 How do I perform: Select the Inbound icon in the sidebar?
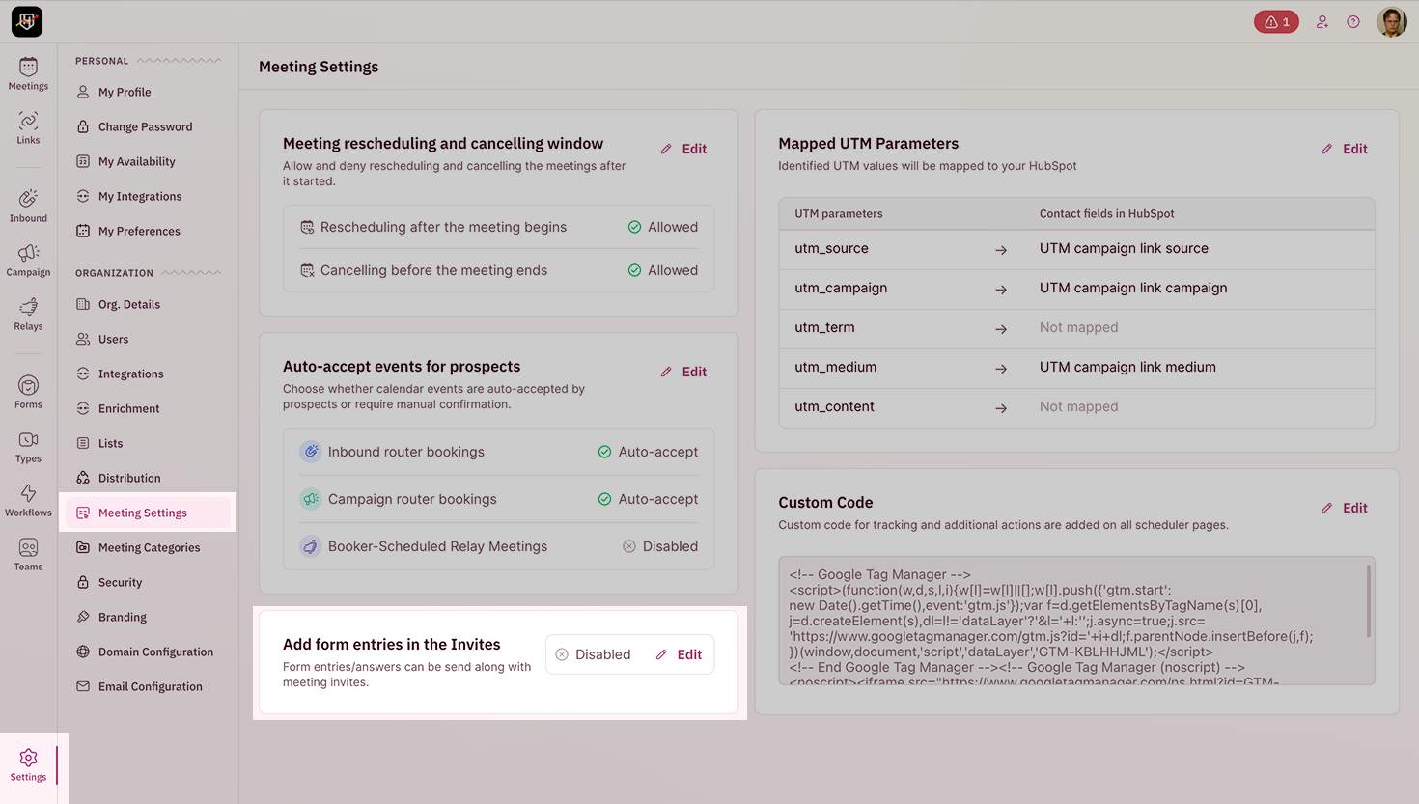point(28,198)
